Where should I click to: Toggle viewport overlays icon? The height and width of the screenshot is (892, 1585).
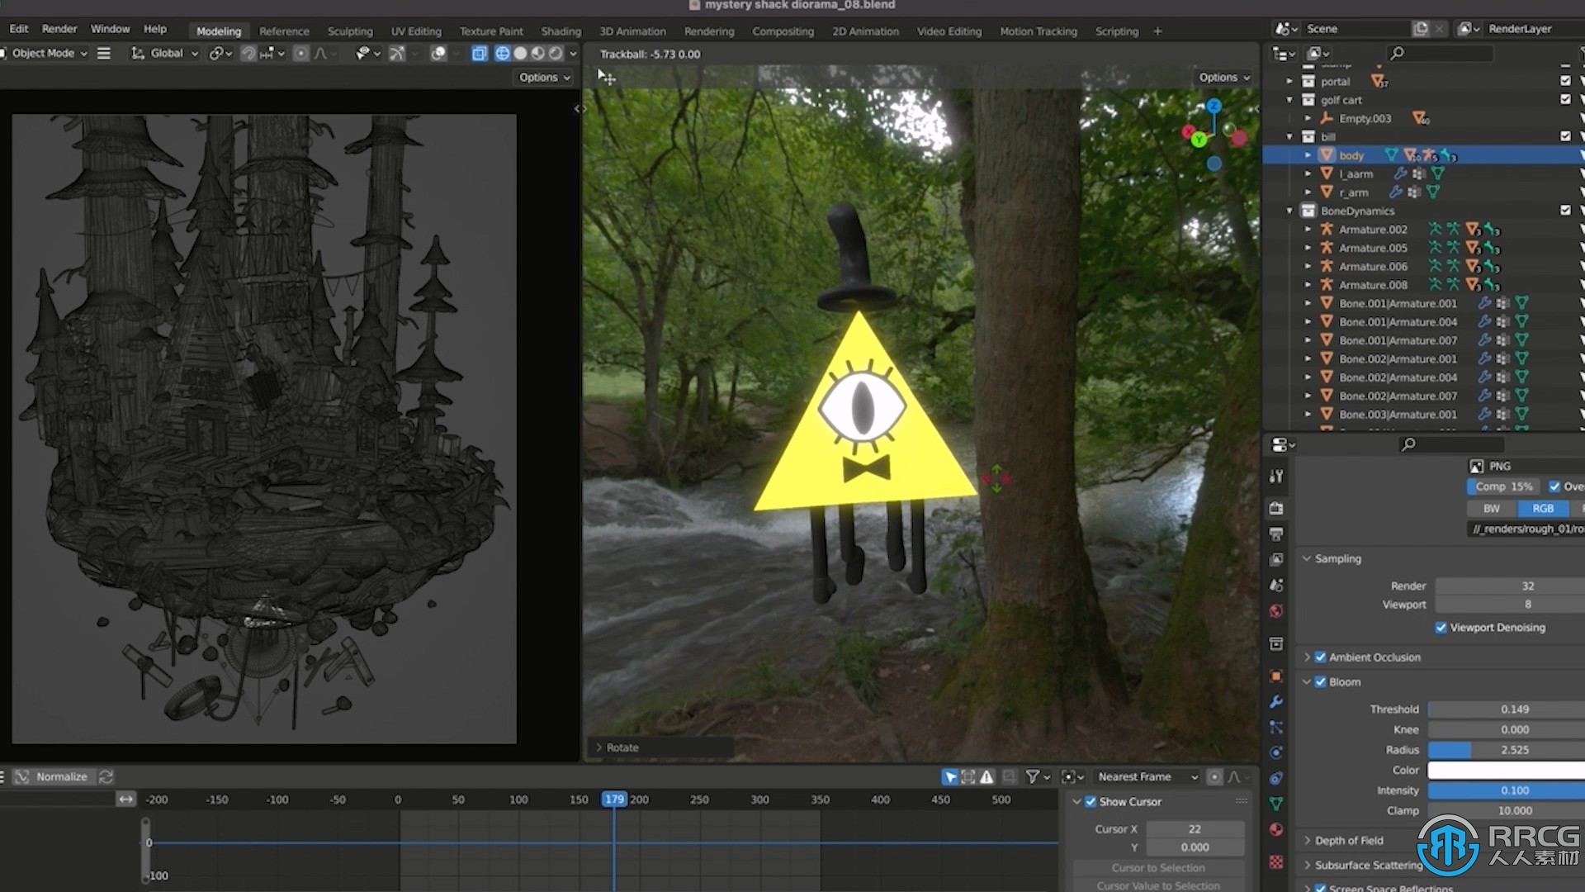438,53
